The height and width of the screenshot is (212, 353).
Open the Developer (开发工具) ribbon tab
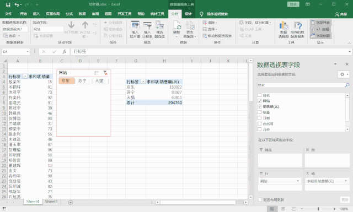pos(125,14)
